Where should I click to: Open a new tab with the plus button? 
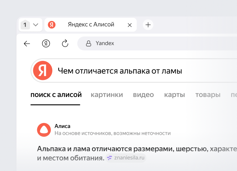click(x=148, y=25)
